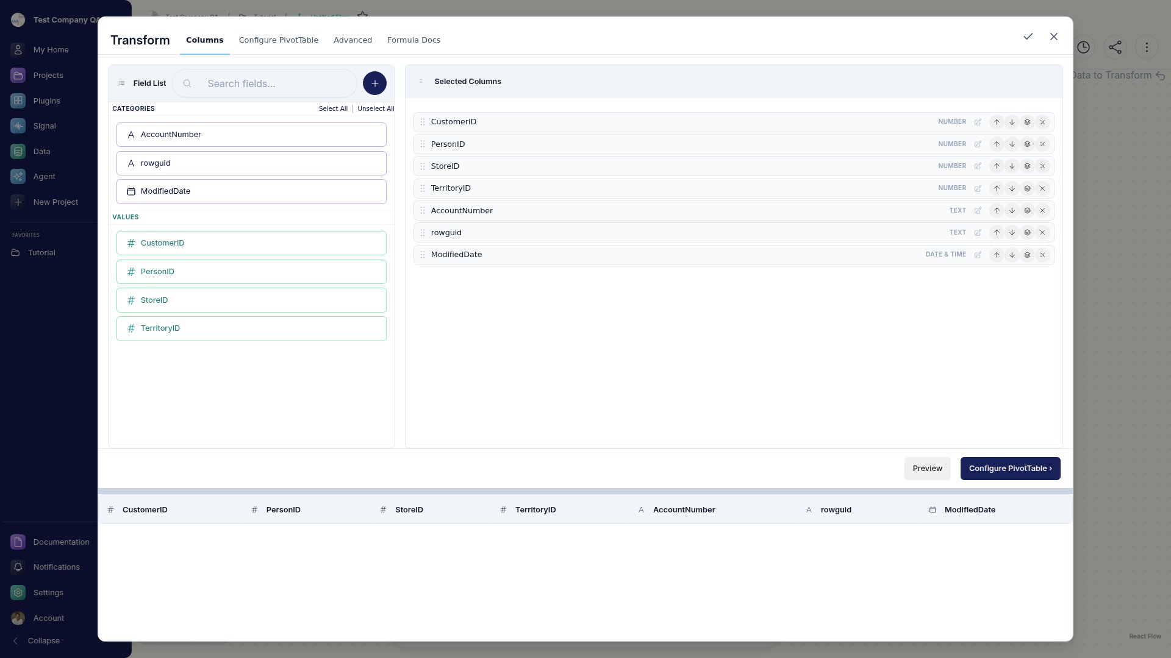Move StoreID column down
1171x658 pixels.
tap(1012, 166)
